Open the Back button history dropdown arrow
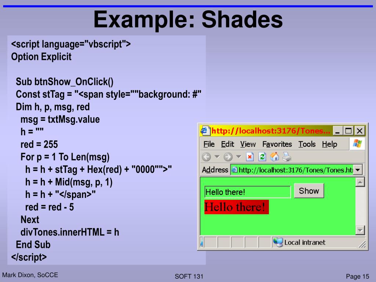The height and width of the screenshot is (282, 376). (x=217, y=157)
